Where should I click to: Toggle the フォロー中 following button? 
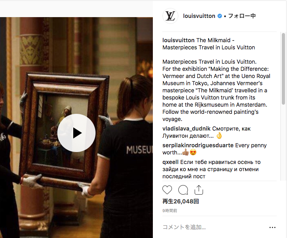242,16
